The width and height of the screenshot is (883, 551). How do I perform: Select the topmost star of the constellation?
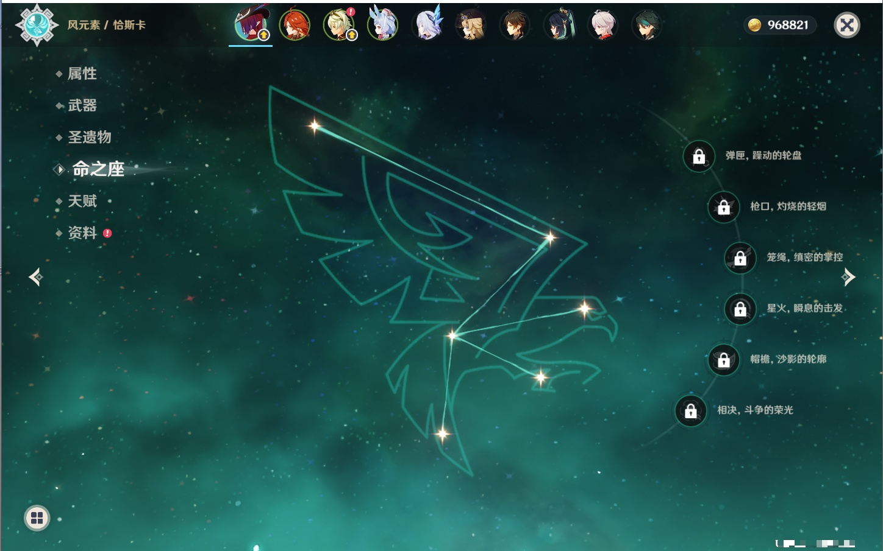[x=315, y=126]
